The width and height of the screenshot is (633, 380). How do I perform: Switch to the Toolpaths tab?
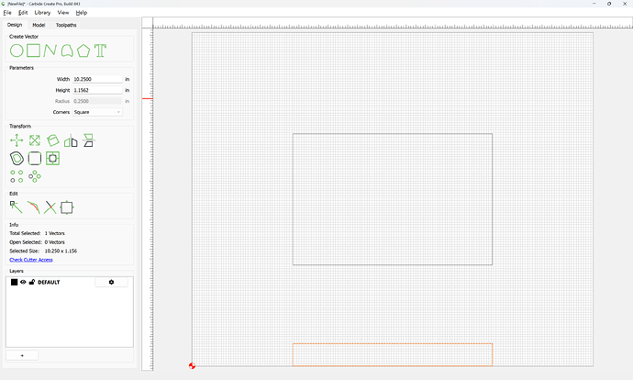[66, 25]
